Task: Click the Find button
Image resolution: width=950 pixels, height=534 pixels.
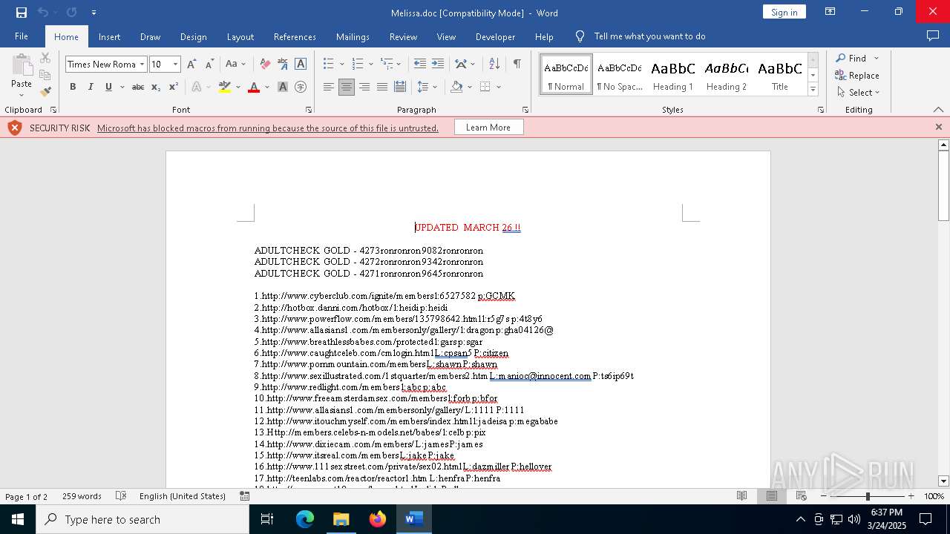Action: tap(851, 58)
